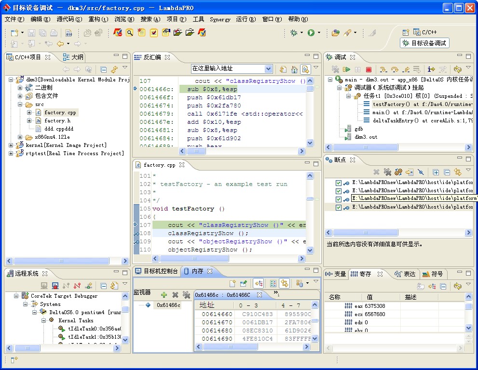Click the red Terminate debug button
This screenshot has height=370, width=478.
pyautogui.click(x=369, y=70)
